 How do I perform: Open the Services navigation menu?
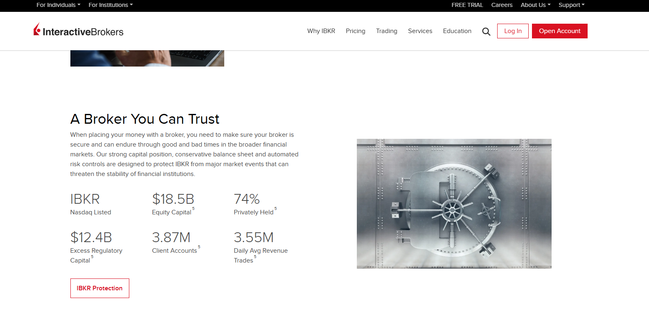coord(420,31)
